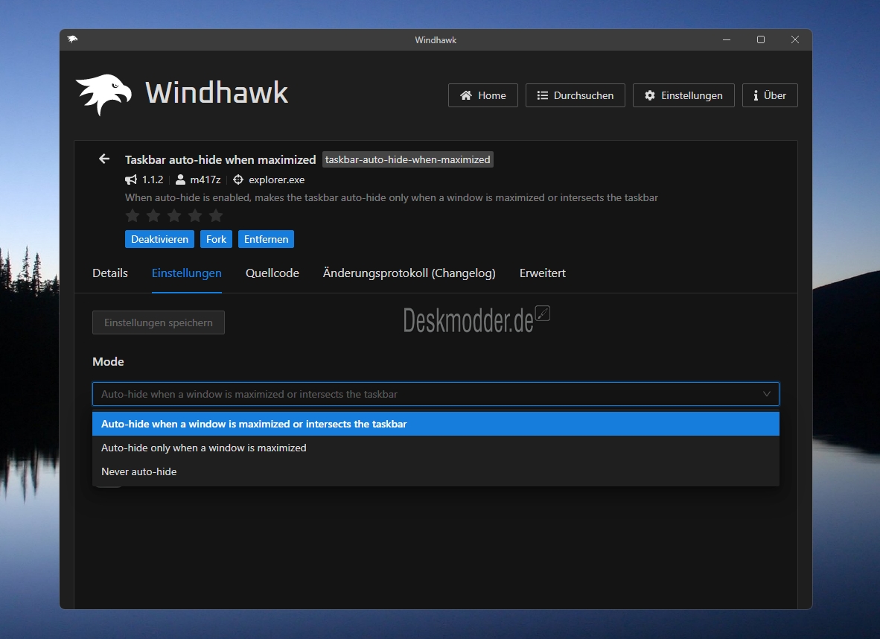Click the taskbar-auto-hide-when-maximized ID tag

pos(407,159)
